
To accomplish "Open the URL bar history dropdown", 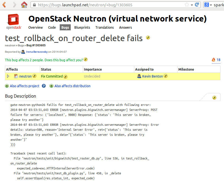I will (192, 5).
